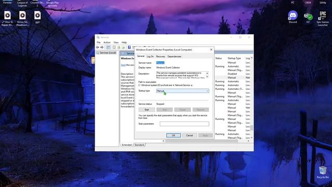Switch to the General tab
The image size is (332, 187).
(141, 56)
